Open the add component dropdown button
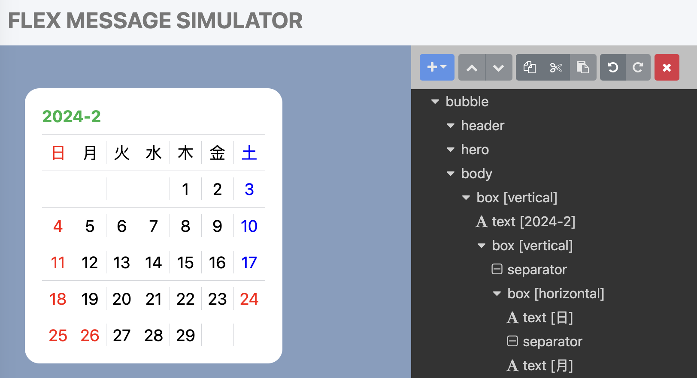 point(437,67)
